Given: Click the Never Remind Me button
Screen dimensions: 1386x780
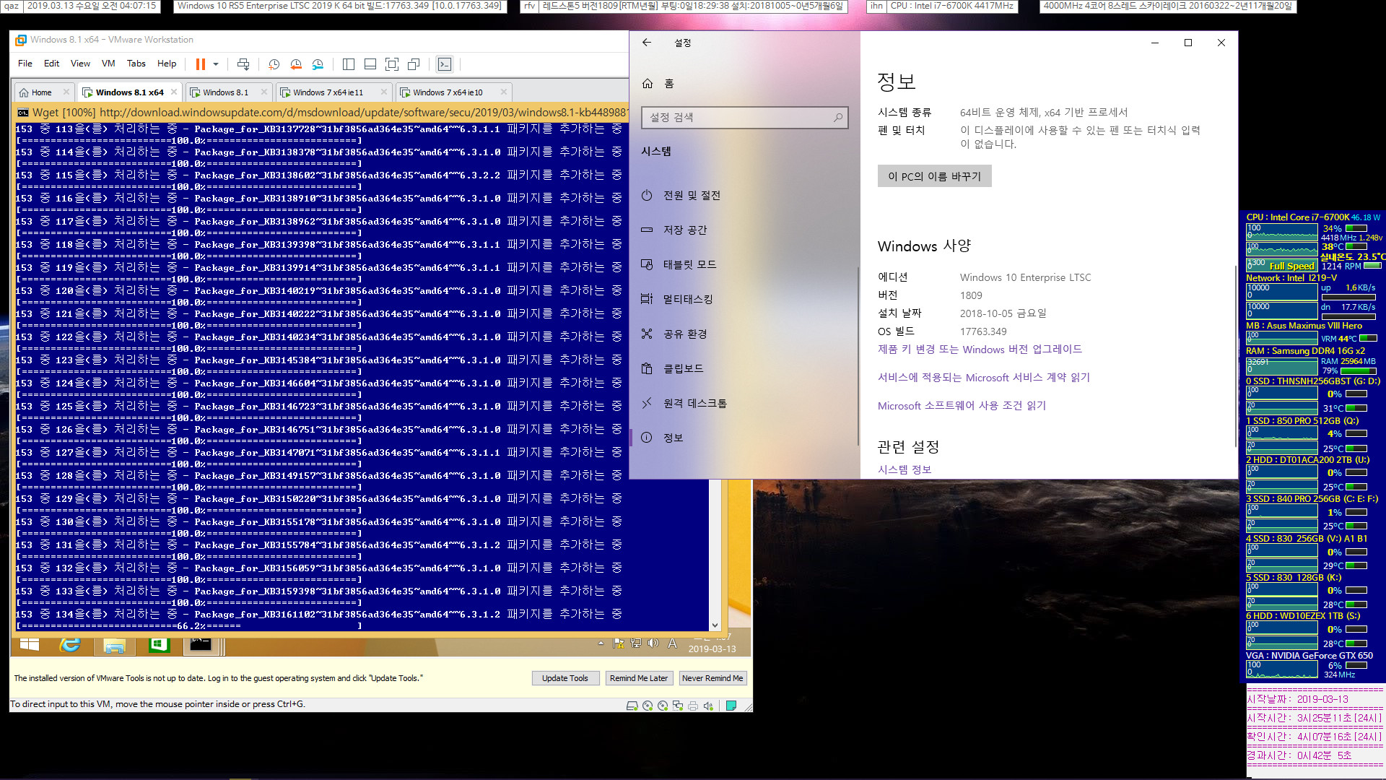Looking at the screenshot, I should 712,678.
